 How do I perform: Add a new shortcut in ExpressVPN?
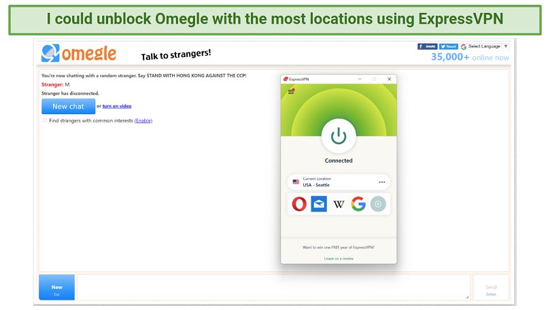(378, 204)
